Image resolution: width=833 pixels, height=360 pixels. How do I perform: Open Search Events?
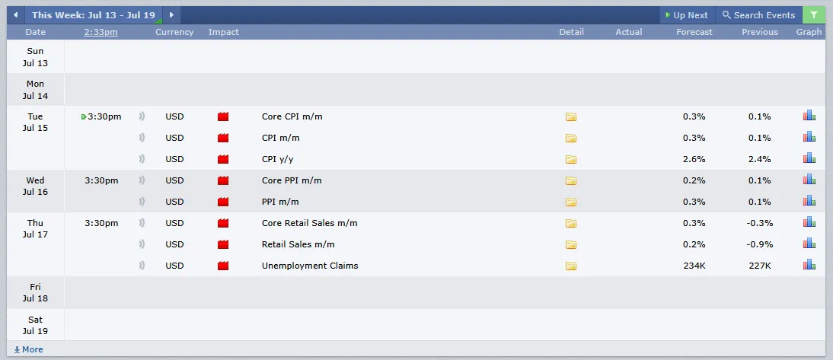pos(758,15)
